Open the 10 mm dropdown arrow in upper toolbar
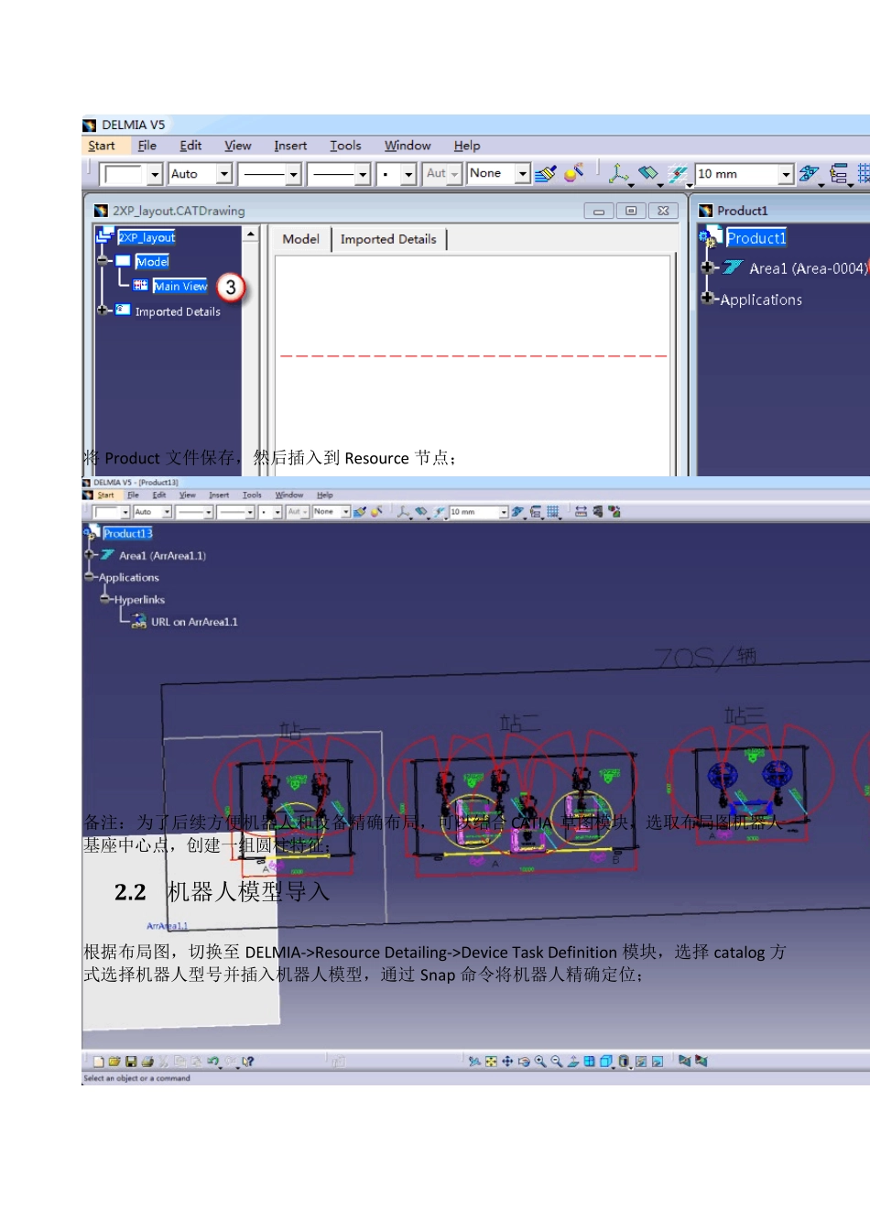Screen dimensions: 870x1231 click(x=786, y=174)
